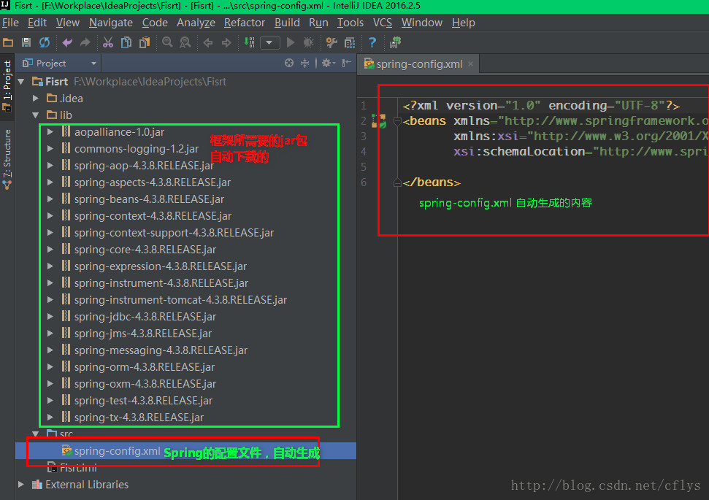This screenshot has width=709, height=500.
Task: Place cursor on closing </beans> tag
Action: tap(432, 182)
